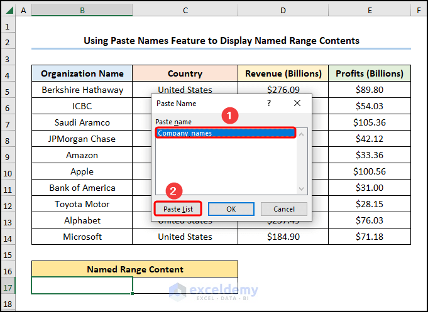Click the list scrollbar down arrow
The width and height of the screenshot is (428, 312).
point(301,189)
